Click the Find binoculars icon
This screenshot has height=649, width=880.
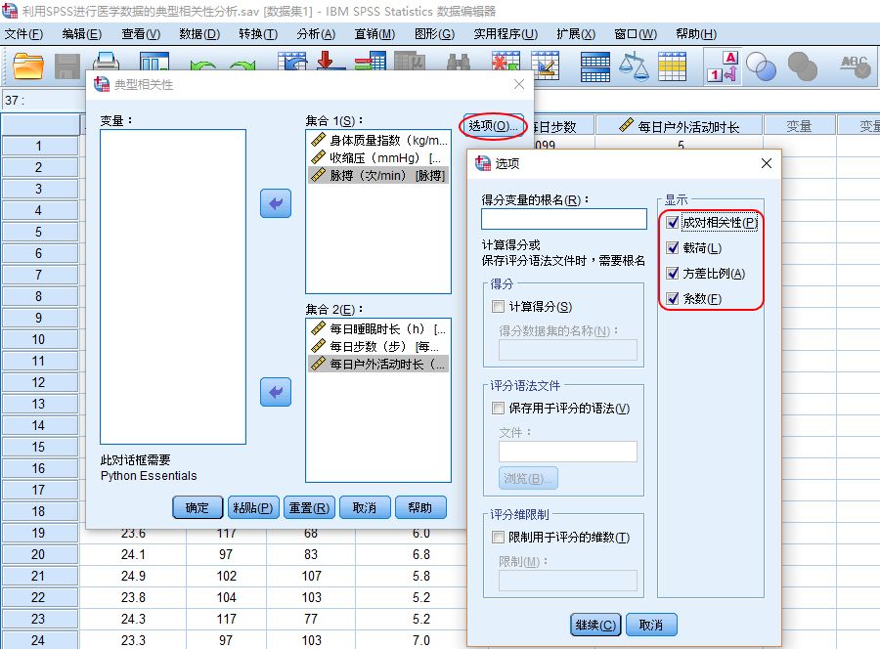click(x=459, y=63)
